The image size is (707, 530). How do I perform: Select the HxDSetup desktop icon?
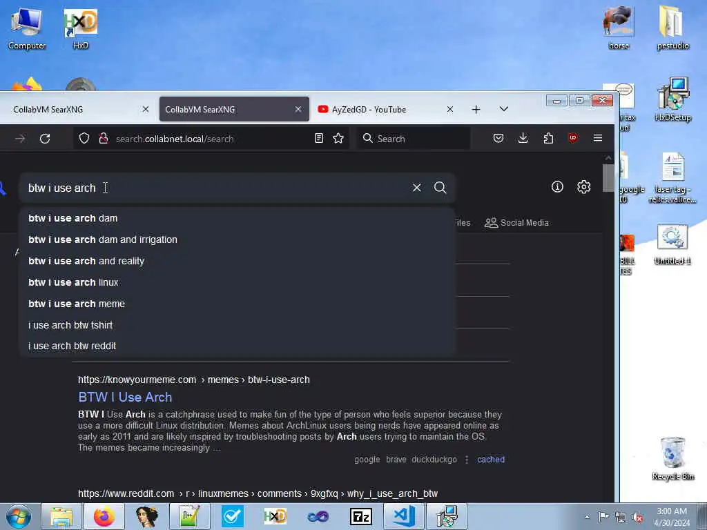tap(672, 99)
